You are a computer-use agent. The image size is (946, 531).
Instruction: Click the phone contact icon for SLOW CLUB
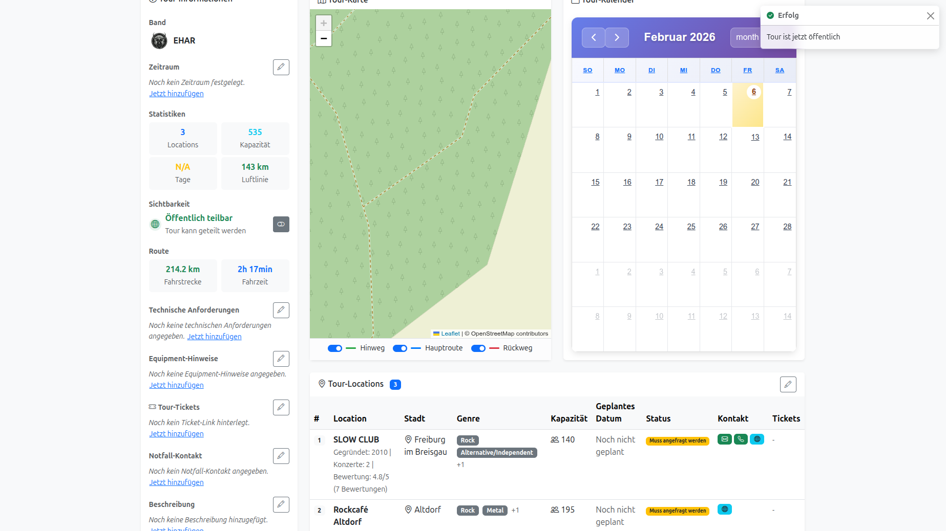741,439
